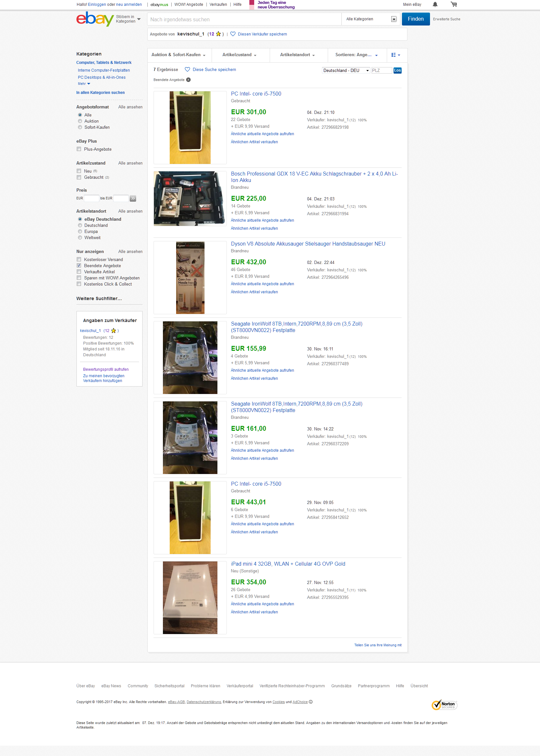Expand the Alle Kategorien dropdown
The image size is (540, 756).
pos(371,19)
